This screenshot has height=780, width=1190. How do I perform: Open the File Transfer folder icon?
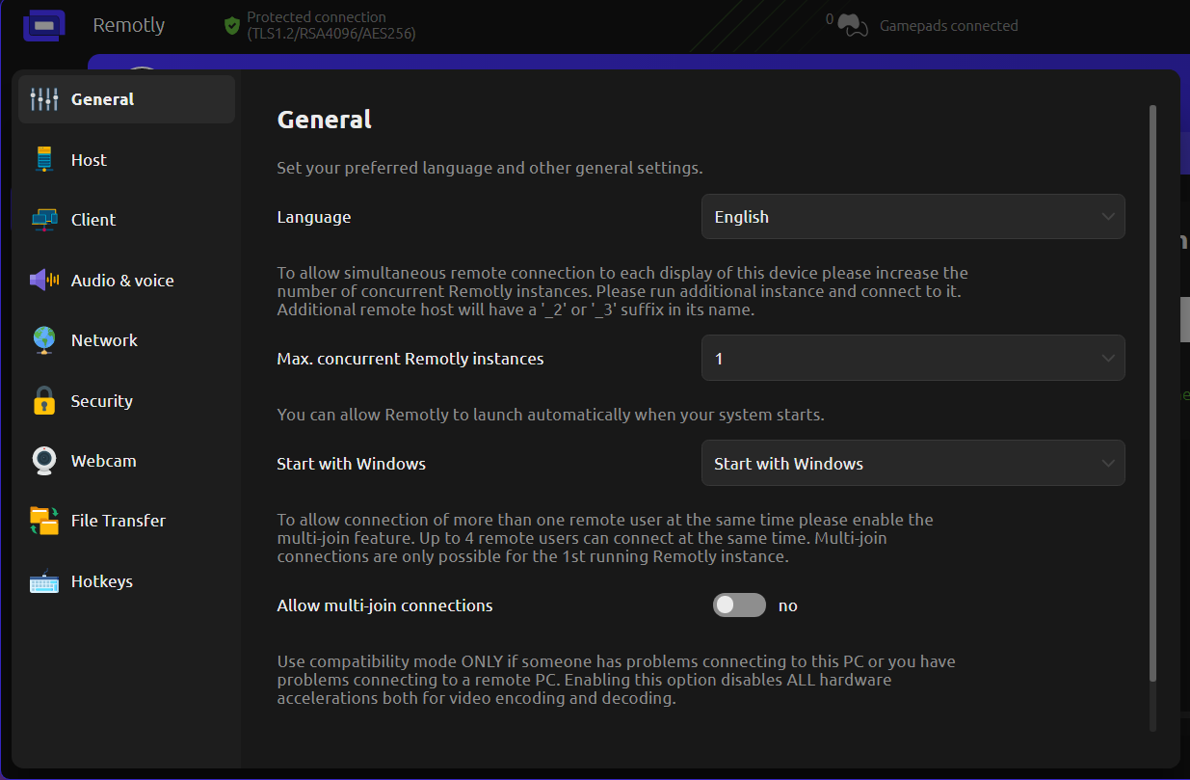44,521
